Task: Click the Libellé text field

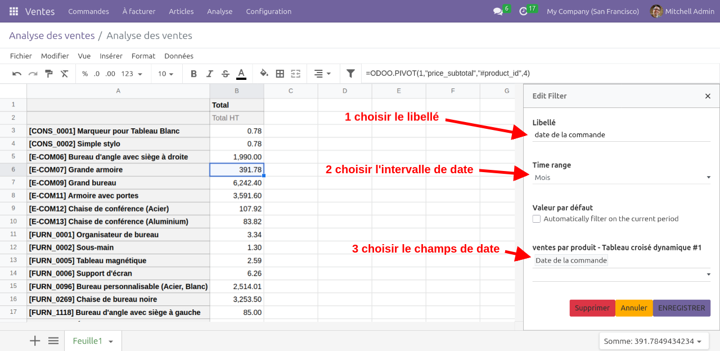Action: point(621,135)
